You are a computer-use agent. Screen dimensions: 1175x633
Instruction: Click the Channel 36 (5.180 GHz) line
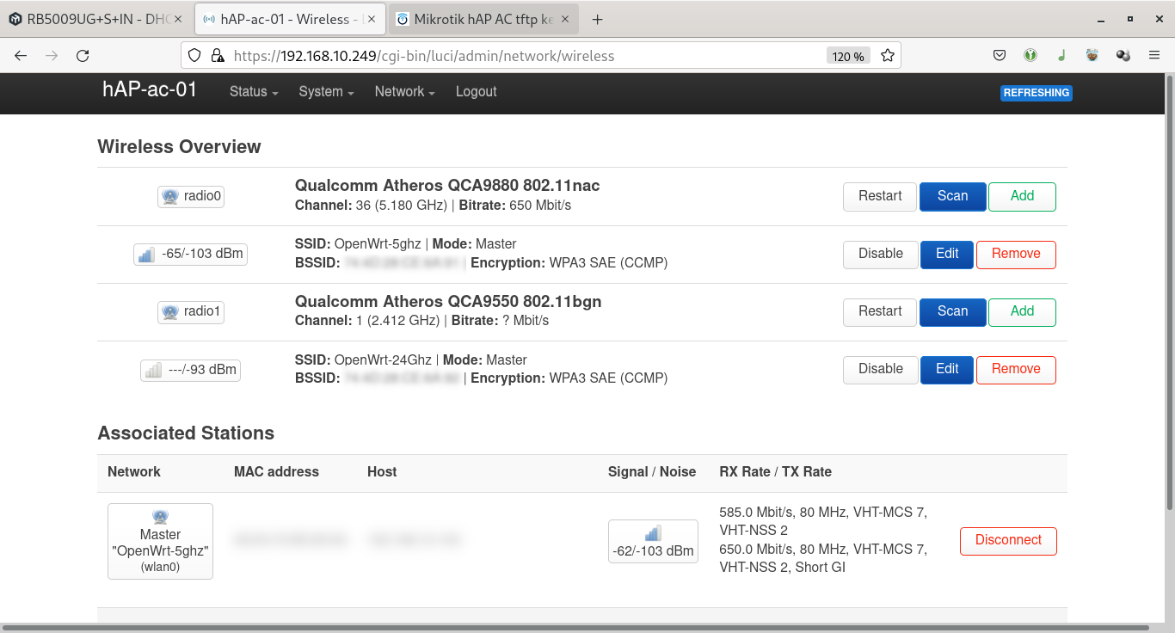(433, 206)
